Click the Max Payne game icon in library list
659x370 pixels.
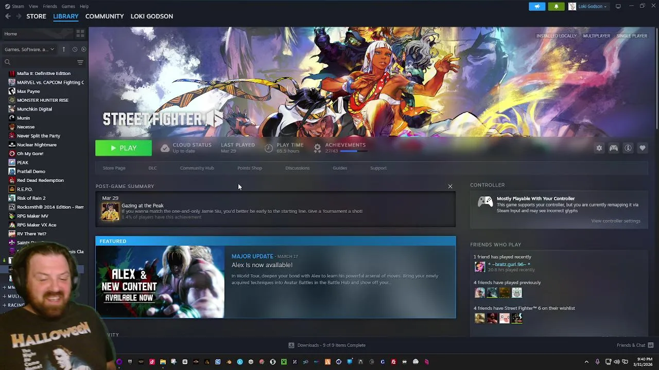12,91
